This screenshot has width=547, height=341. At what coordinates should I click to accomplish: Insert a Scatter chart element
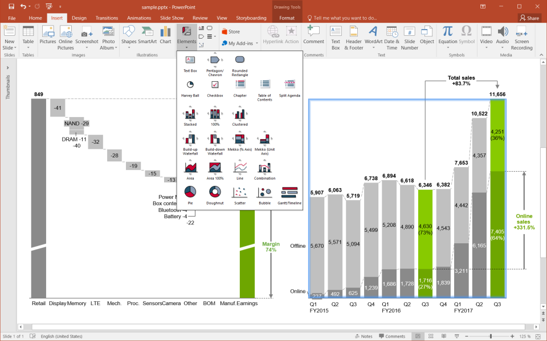tap(240, 193)
